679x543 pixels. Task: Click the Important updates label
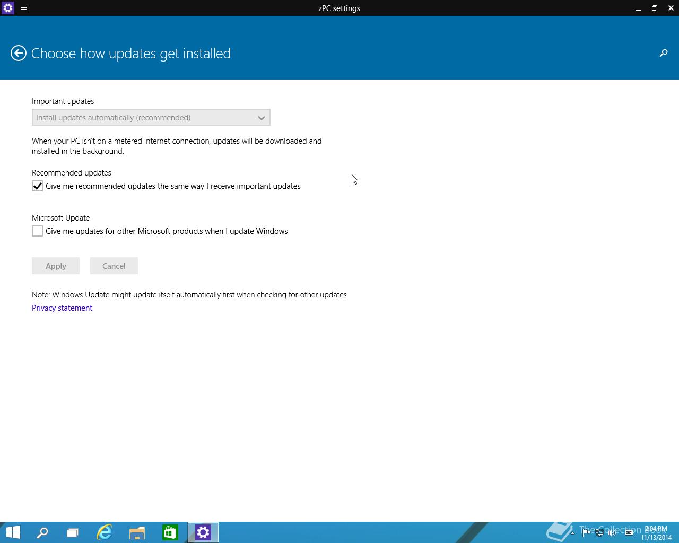click(63, 101)
